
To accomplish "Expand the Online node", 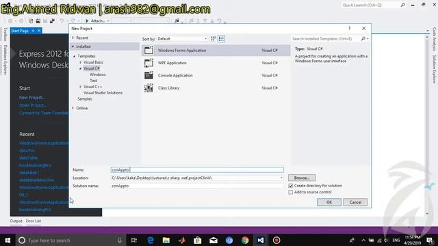I will coord(73,108).
